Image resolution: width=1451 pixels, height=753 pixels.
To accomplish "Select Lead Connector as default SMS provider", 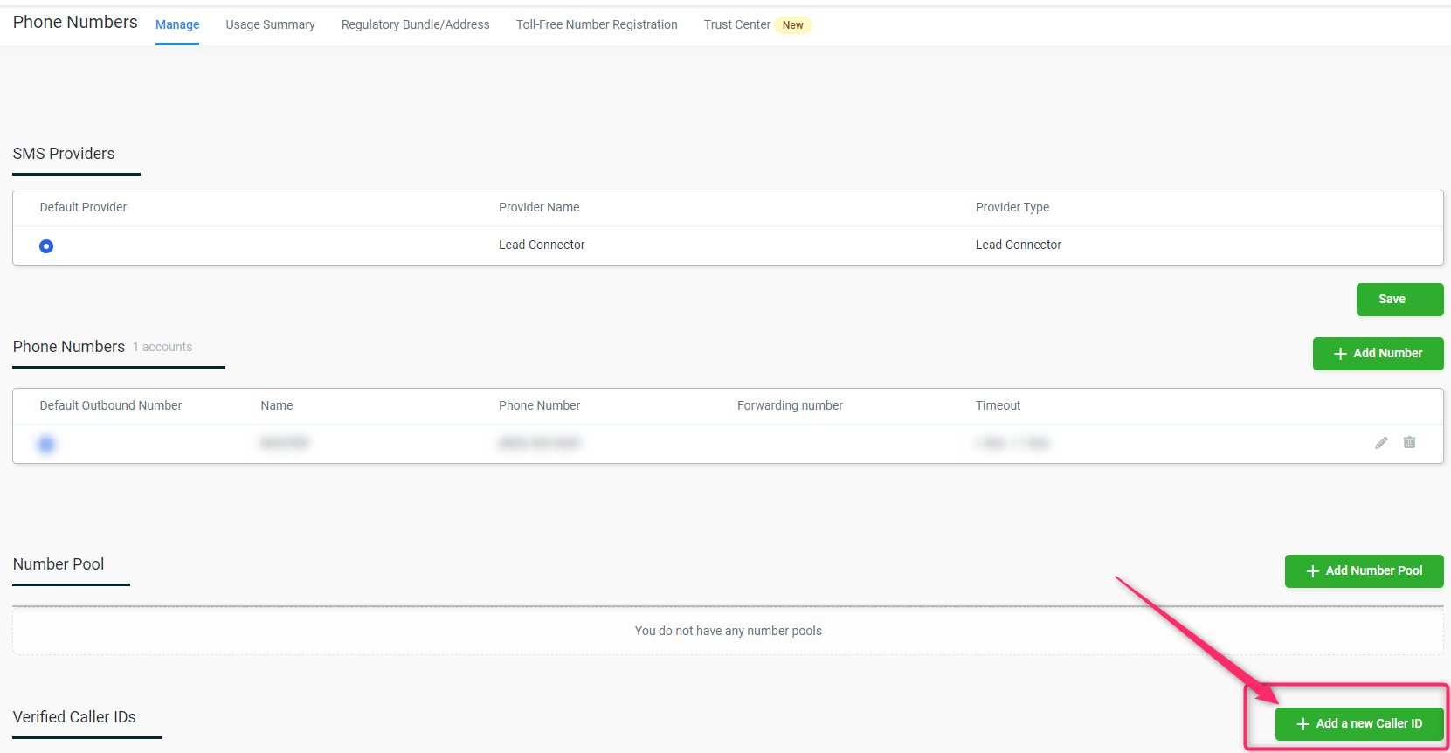I will pos(46,246).
